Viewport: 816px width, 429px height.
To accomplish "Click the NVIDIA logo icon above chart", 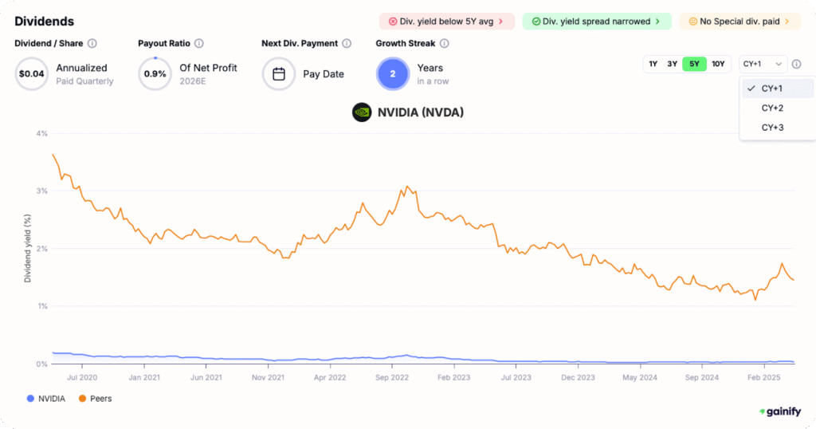I will (362, 112).
